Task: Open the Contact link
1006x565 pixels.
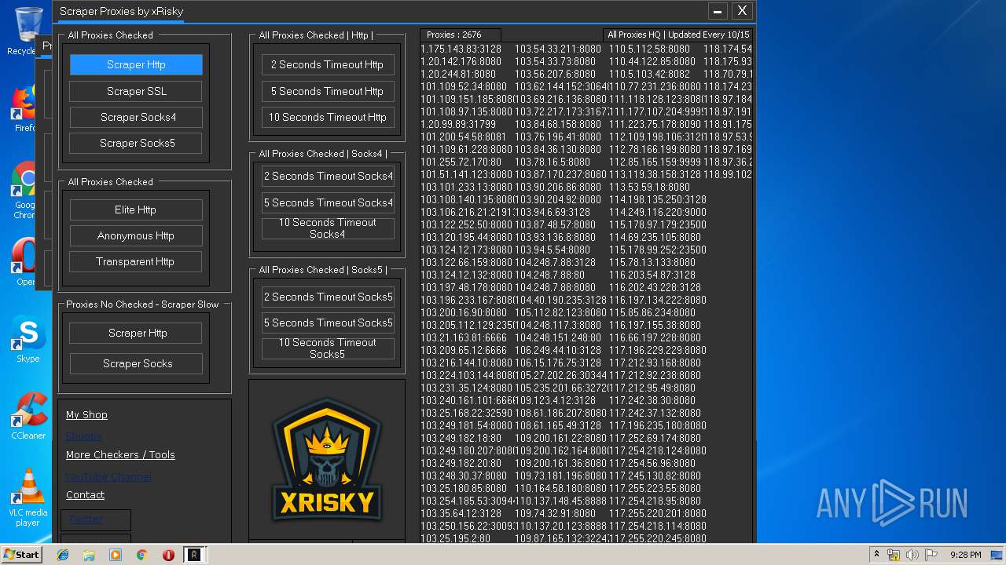Action: pyautogui.click(x=85, y=494)
